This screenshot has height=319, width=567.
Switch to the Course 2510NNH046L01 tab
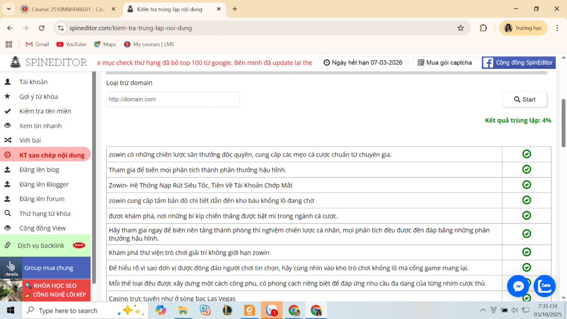click(x=68, y=9)
